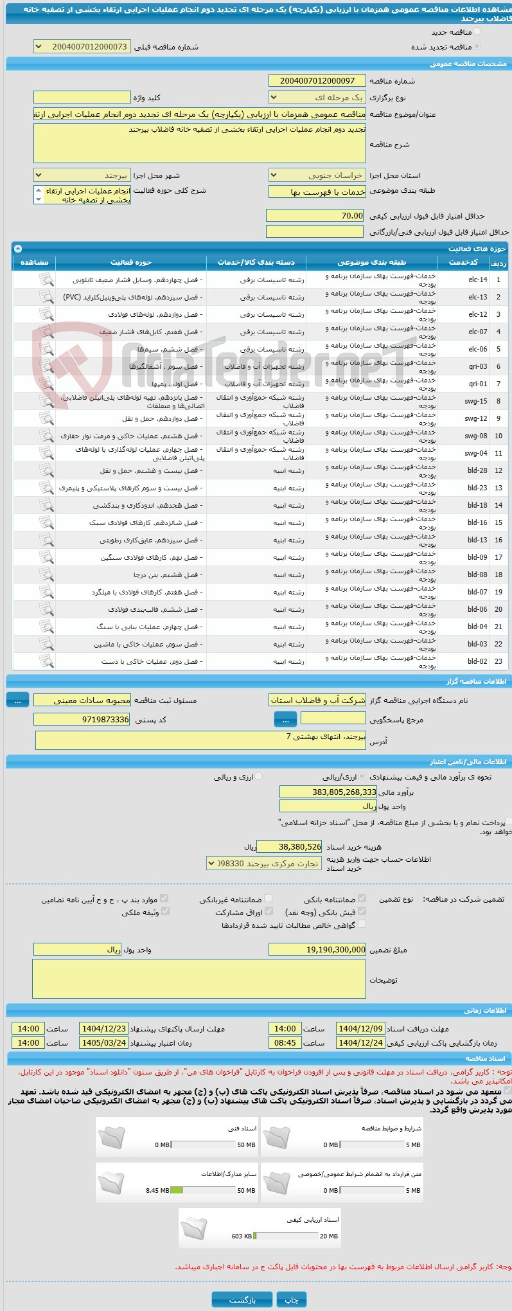The width and height of the screenshot is (512, 1311).
Task: Toggle the موارد بند پ، ج و خ checkbox
Action: pos(164,898)
